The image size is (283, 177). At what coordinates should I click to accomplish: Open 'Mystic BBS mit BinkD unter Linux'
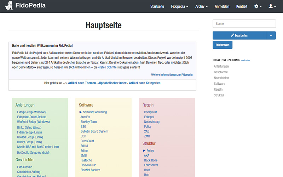click(38, 147)
